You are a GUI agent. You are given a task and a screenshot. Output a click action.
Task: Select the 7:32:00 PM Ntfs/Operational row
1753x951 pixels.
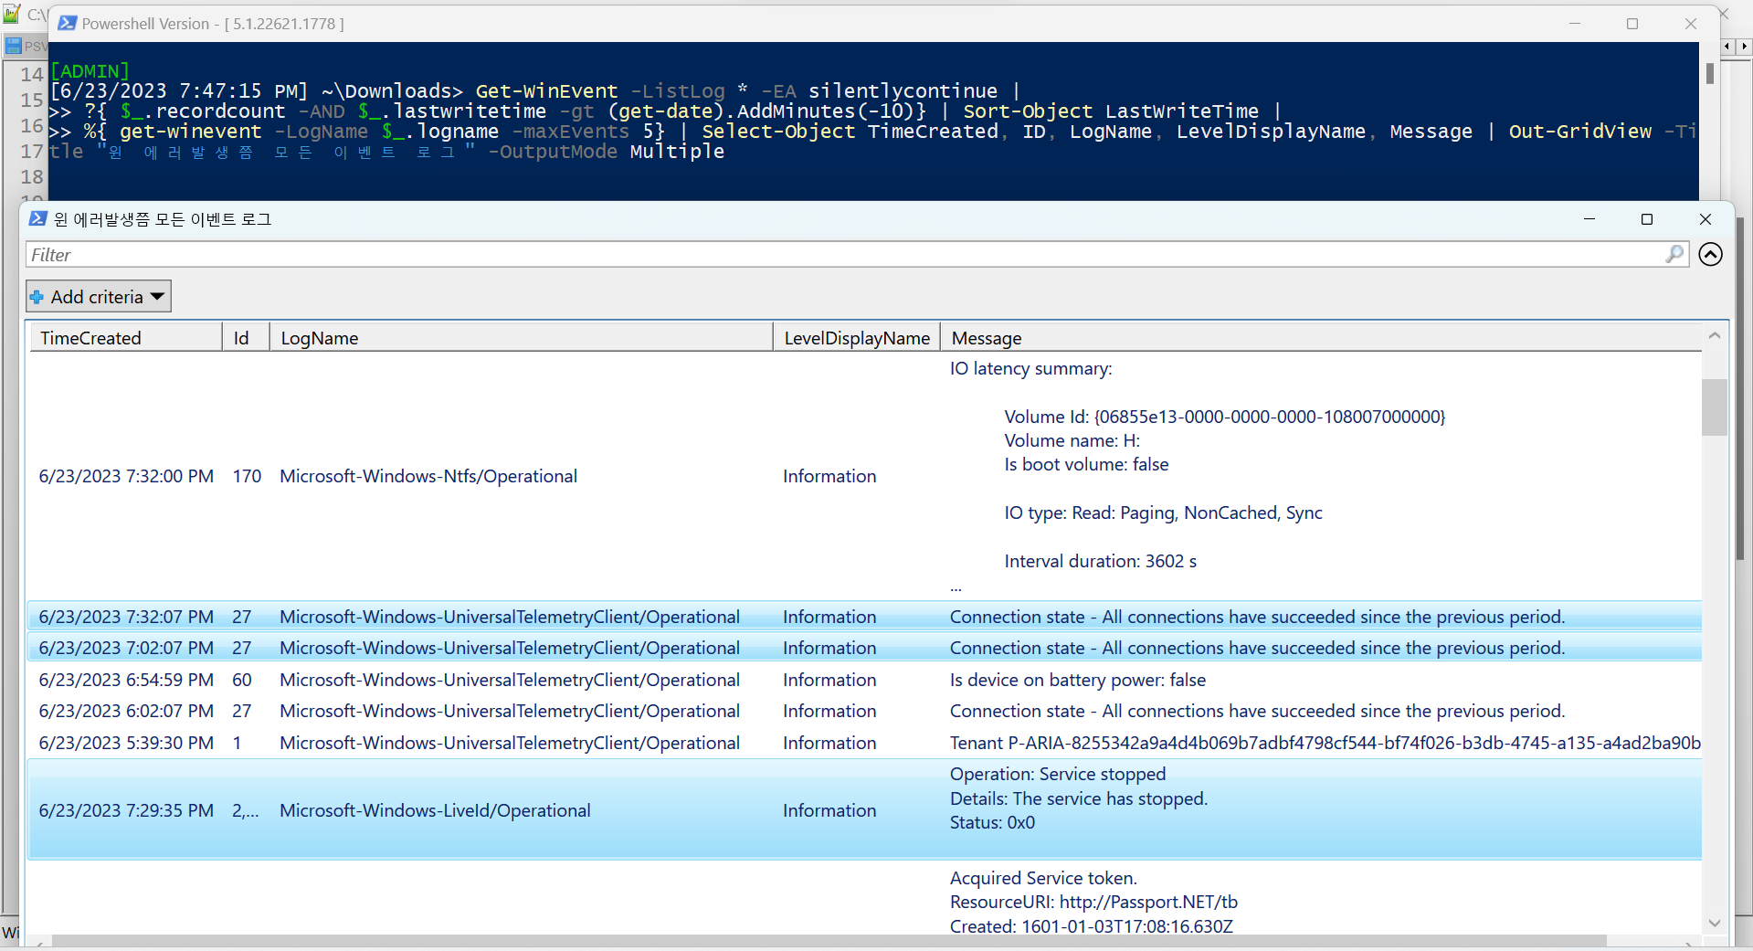[x=864, y=476]
